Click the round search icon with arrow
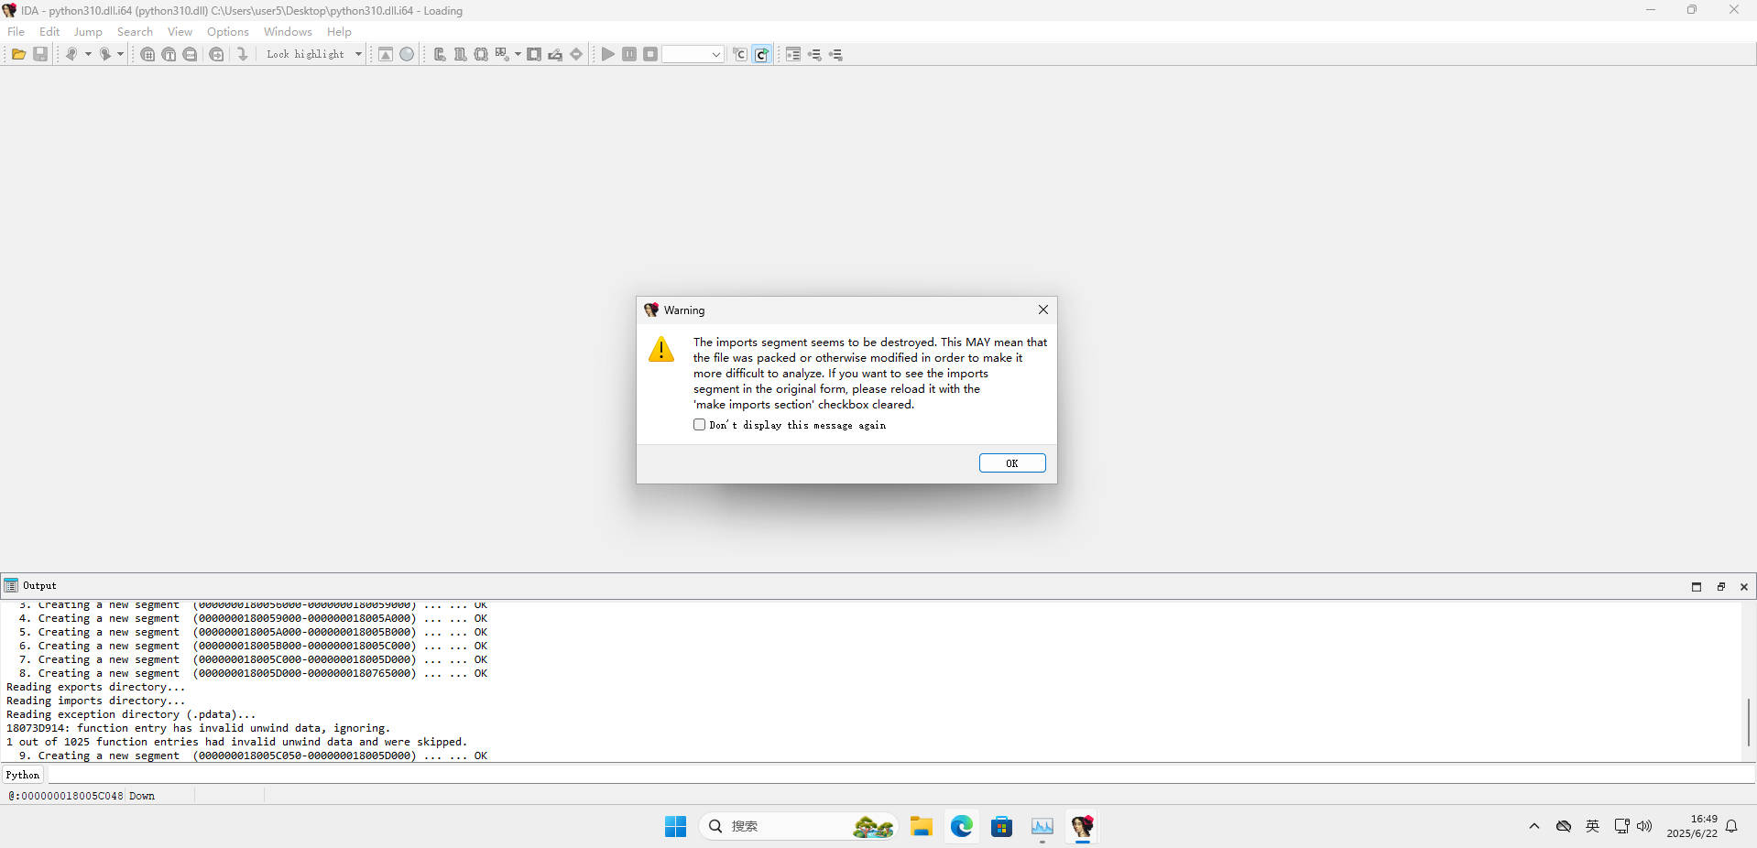1757x848 pixels. [216, 54]
